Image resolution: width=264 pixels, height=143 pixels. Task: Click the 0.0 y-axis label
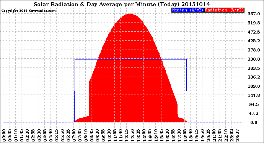click(254, 122)
